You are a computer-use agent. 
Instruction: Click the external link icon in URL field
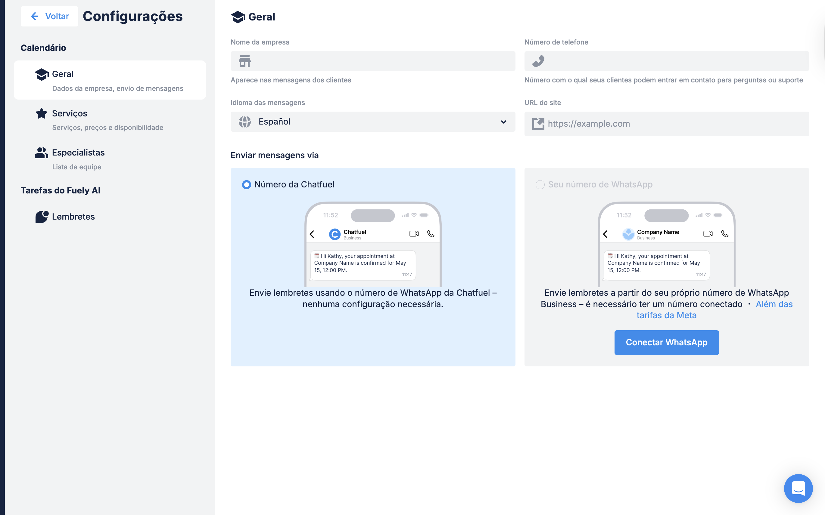[x=538, y=124]
